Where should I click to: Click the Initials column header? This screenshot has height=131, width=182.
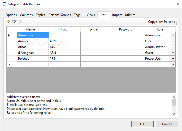[x=64, y=29]
